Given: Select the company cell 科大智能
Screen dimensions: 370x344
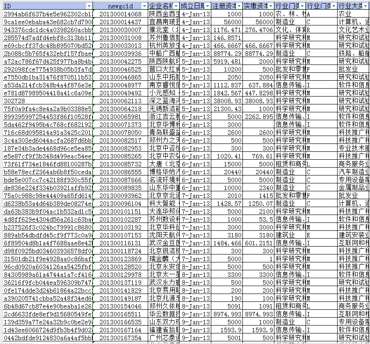Looking at the screenshot, I should pyautogui.click(x=163, y=204).
